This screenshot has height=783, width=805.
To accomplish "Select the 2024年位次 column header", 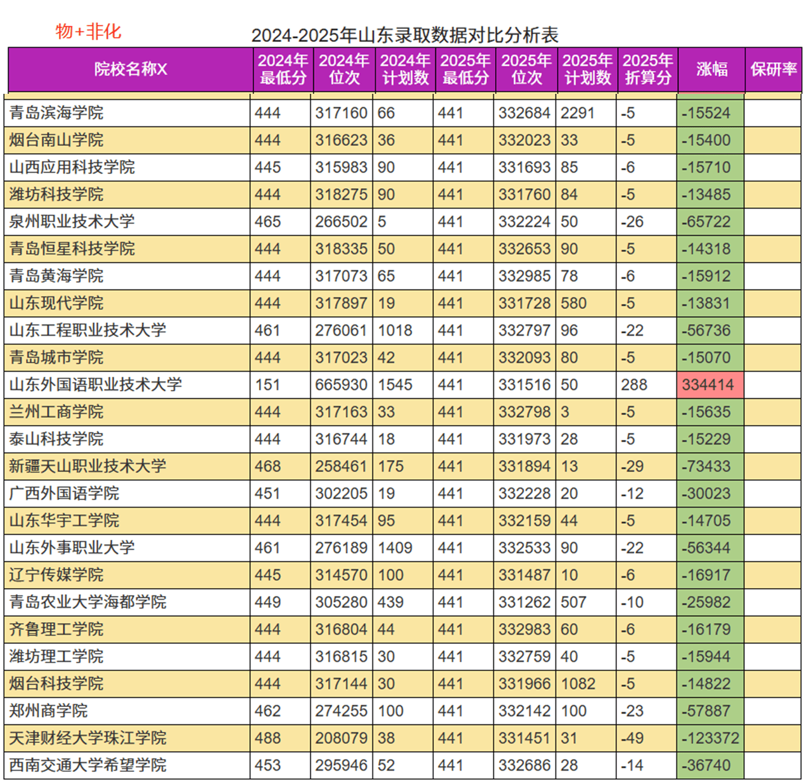I will click(x=344, y=69).
